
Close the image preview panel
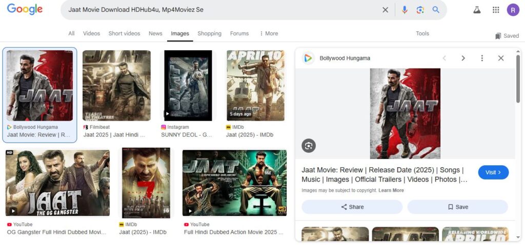501,58
